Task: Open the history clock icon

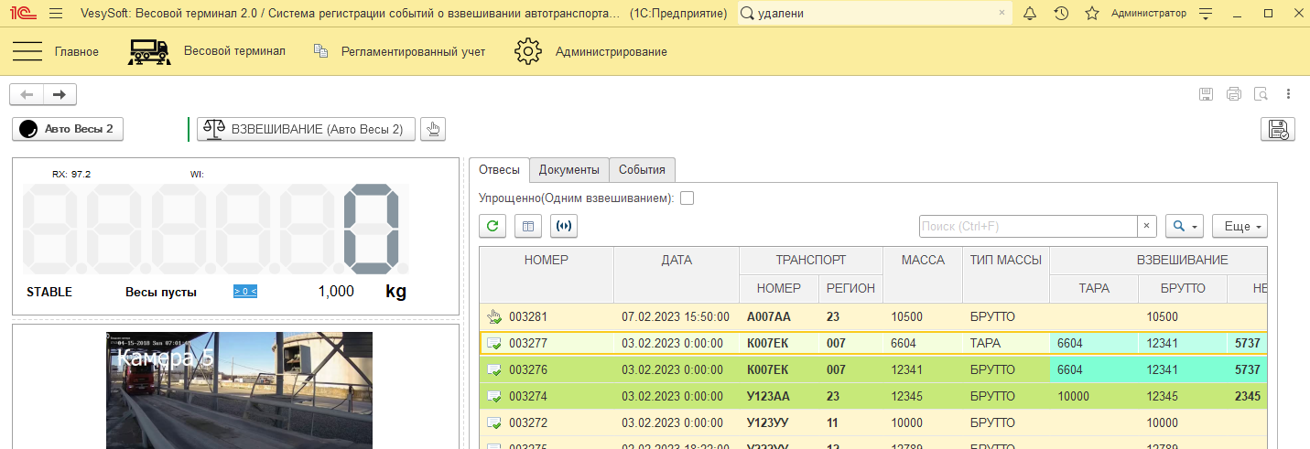Action: pyautogui.click(x=1061, y=14)
